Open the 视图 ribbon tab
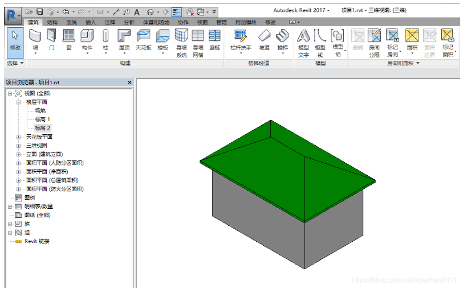The image size is (467, 289). coord(202,22)
